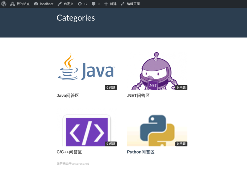
Task: Open the localhost site menu
Action: [x=44, y=4]
